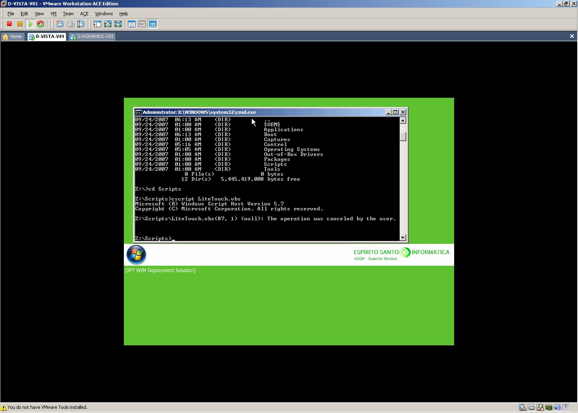The image size is (578, 413).
Task: Switch to the Home tab
Action: coord(12,37)
